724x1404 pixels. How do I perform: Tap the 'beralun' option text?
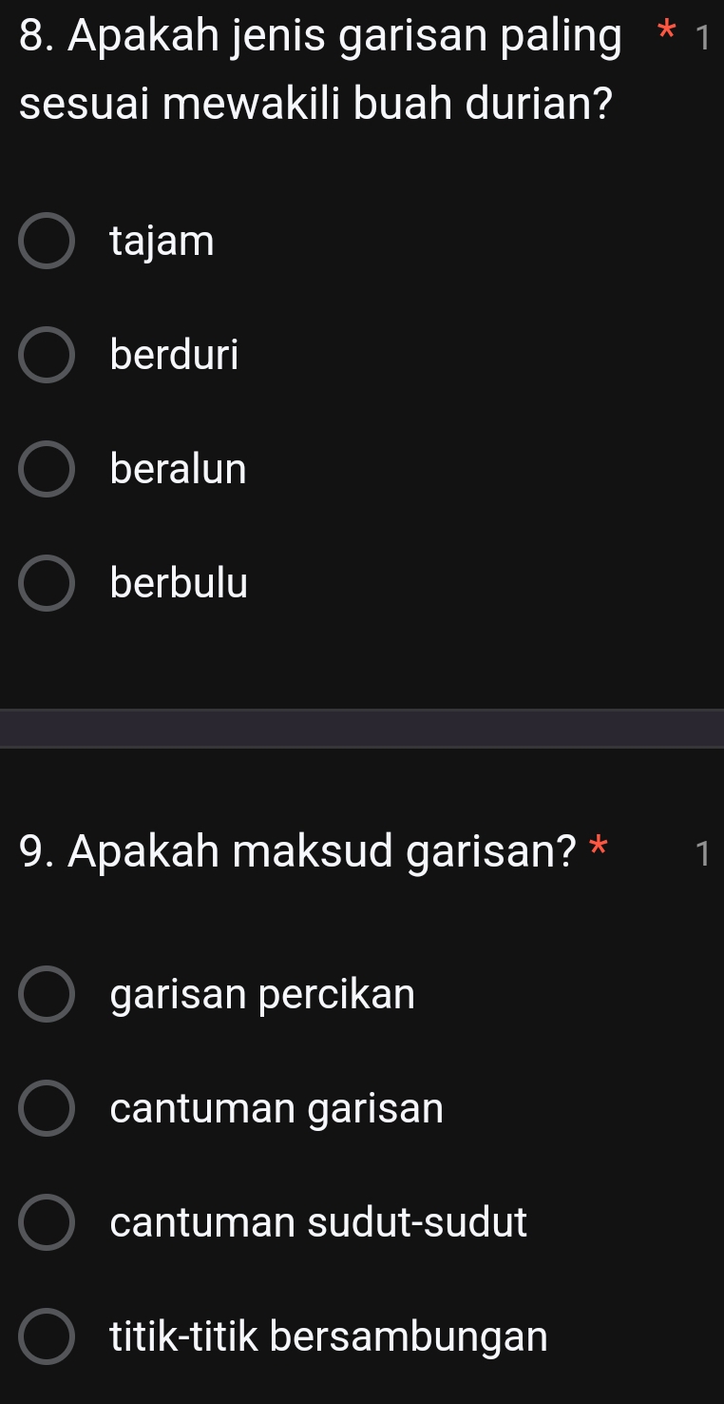click(179, 469)
